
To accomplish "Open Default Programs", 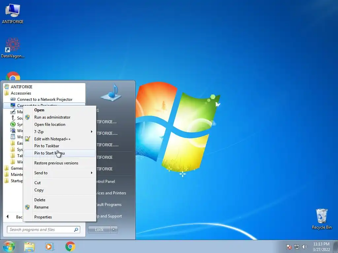I will [109, 205].
